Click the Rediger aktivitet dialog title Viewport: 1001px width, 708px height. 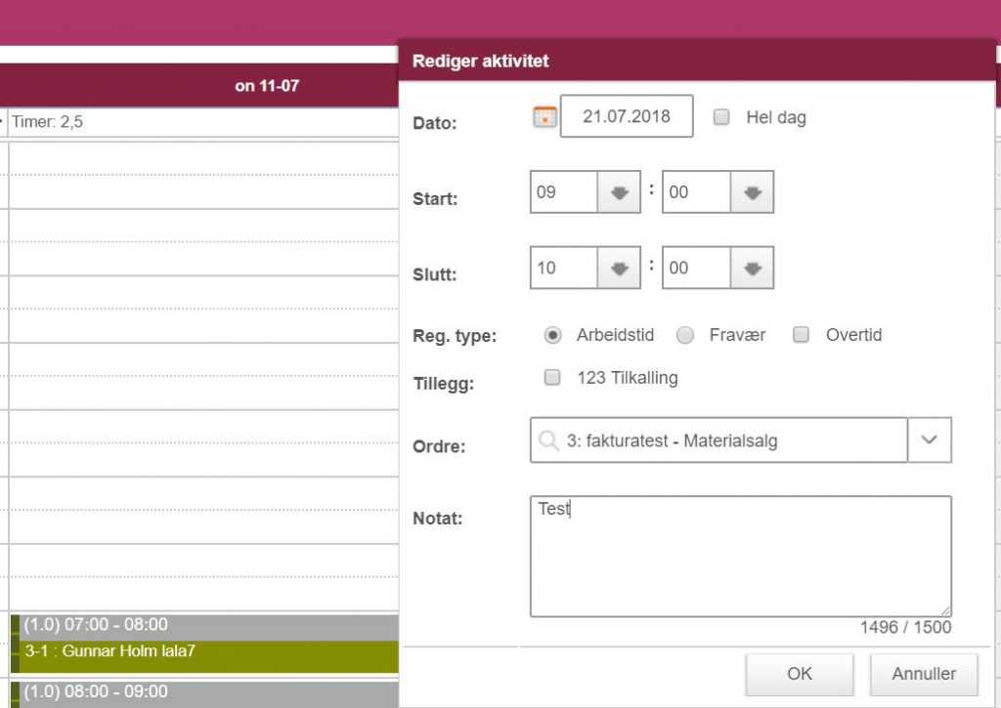(x=481, y=62)
